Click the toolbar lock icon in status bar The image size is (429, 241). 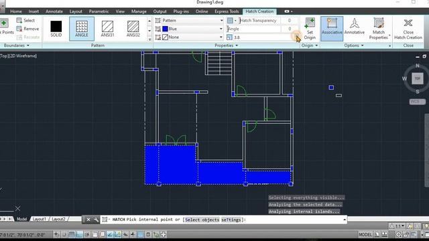pos(406,234)
